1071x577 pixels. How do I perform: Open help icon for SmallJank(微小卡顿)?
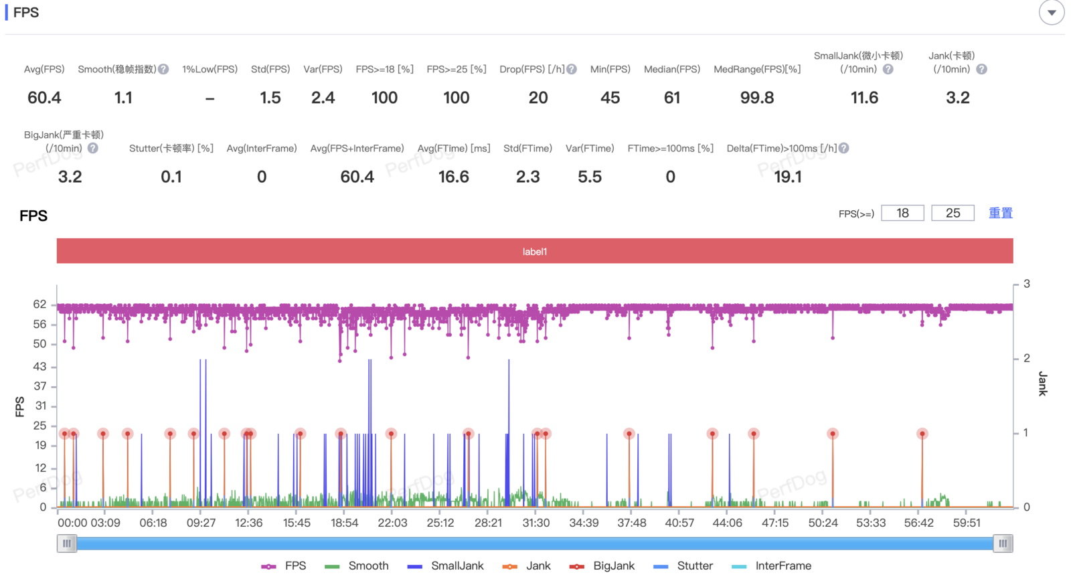pyautogui.click(x=888, y=69)
